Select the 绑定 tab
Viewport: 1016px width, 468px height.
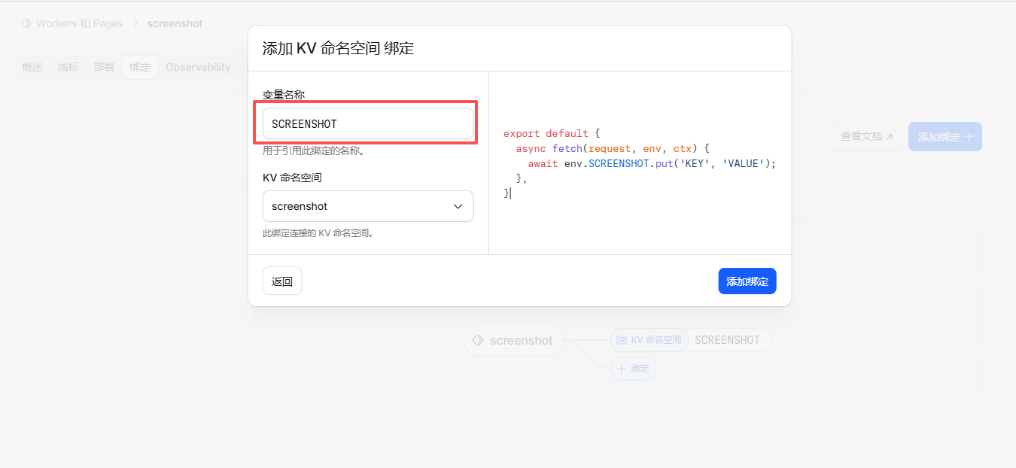pyautogui.click(x=140, y=67)
